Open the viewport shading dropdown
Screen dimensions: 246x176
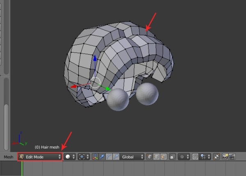tap(70, 157)
